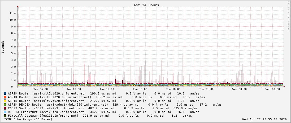Click the Tue 06:00 time axis label

tap(40, 89)
